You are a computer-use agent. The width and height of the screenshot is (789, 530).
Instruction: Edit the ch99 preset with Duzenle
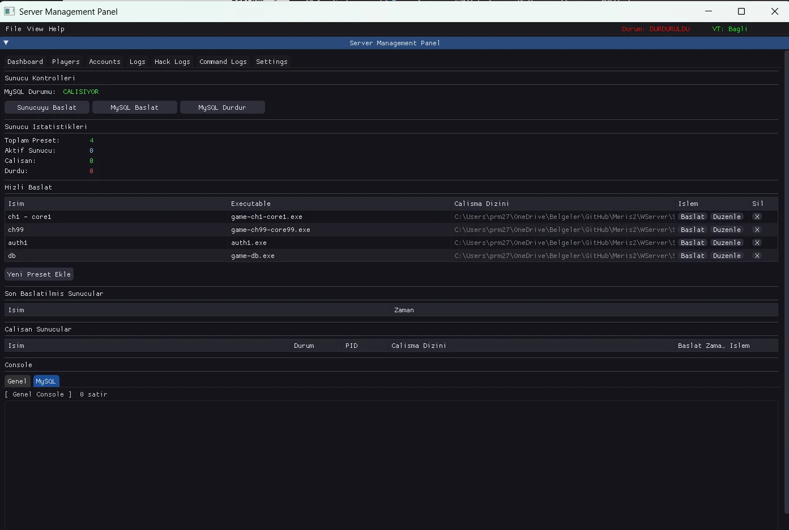tap(727, 230)
